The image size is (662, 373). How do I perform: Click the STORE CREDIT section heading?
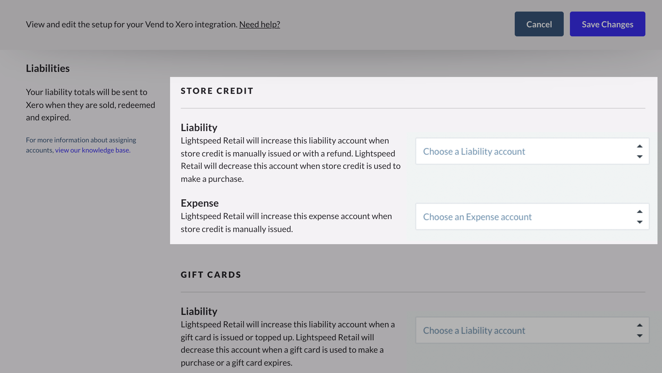coord(217,91)
